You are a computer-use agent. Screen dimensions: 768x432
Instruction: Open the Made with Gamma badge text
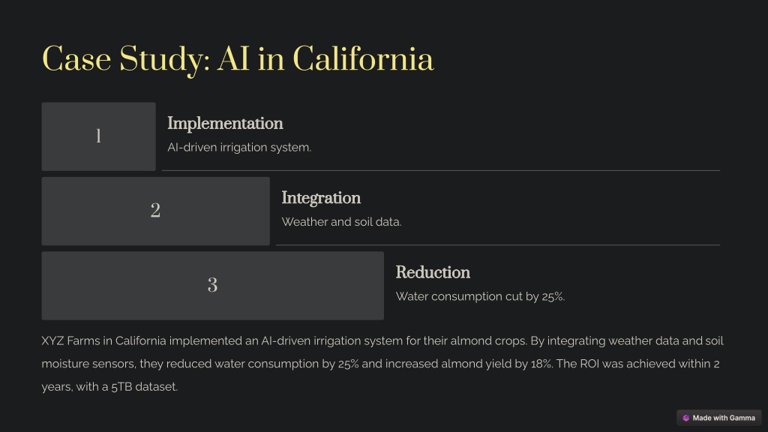724,418
